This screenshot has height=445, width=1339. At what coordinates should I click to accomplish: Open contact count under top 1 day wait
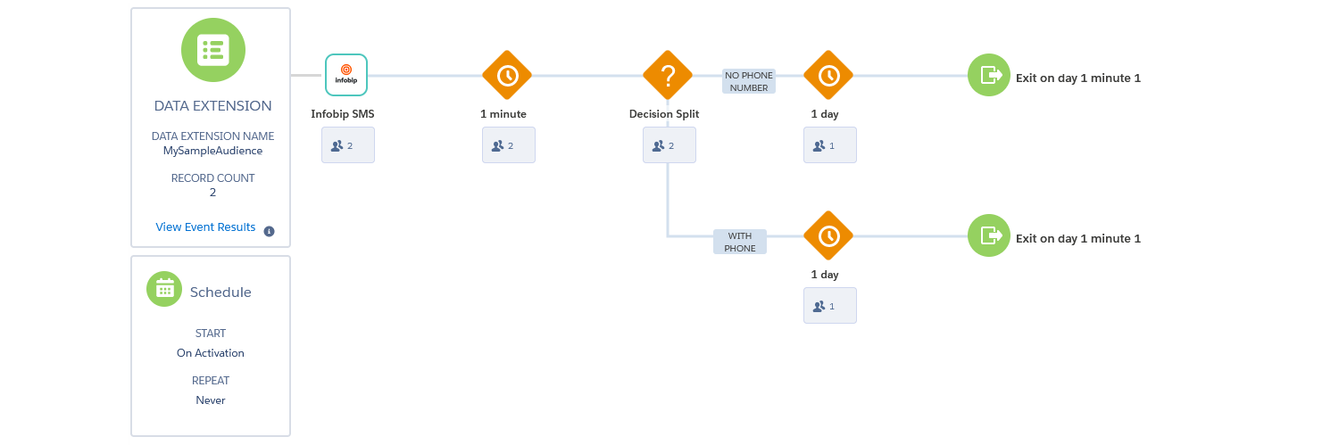click(x=829, y=145)
